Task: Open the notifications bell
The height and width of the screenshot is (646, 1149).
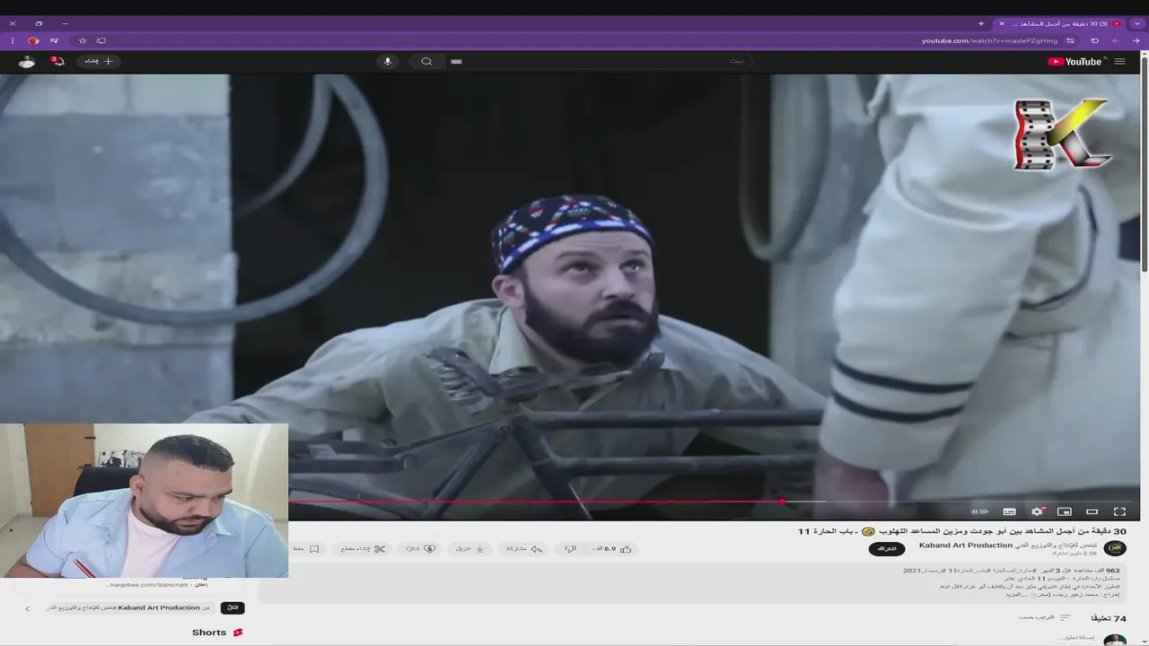Action: click(58, 61)
